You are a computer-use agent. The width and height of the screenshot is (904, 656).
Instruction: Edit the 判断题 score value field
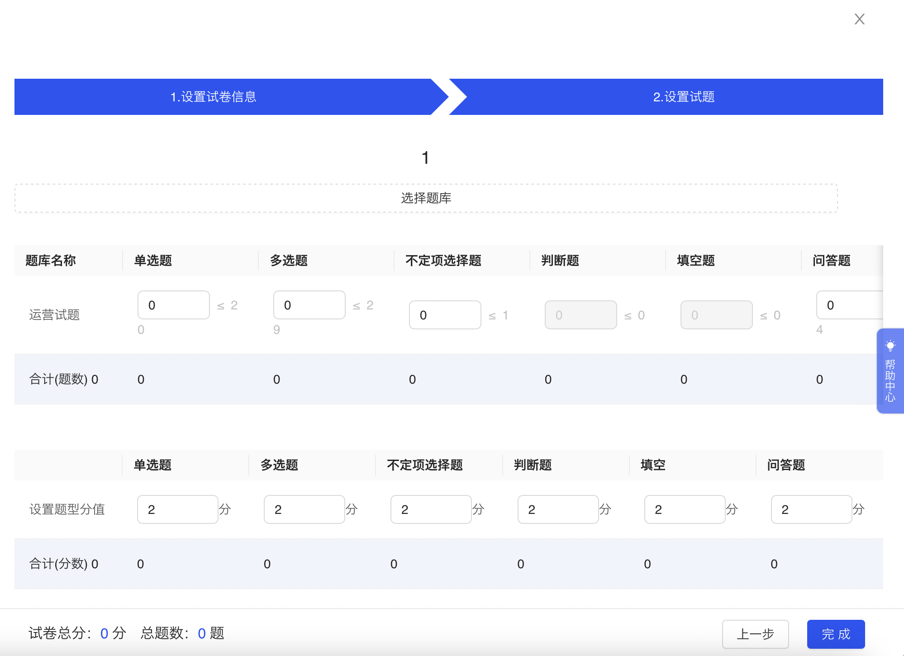click(558, 509)
